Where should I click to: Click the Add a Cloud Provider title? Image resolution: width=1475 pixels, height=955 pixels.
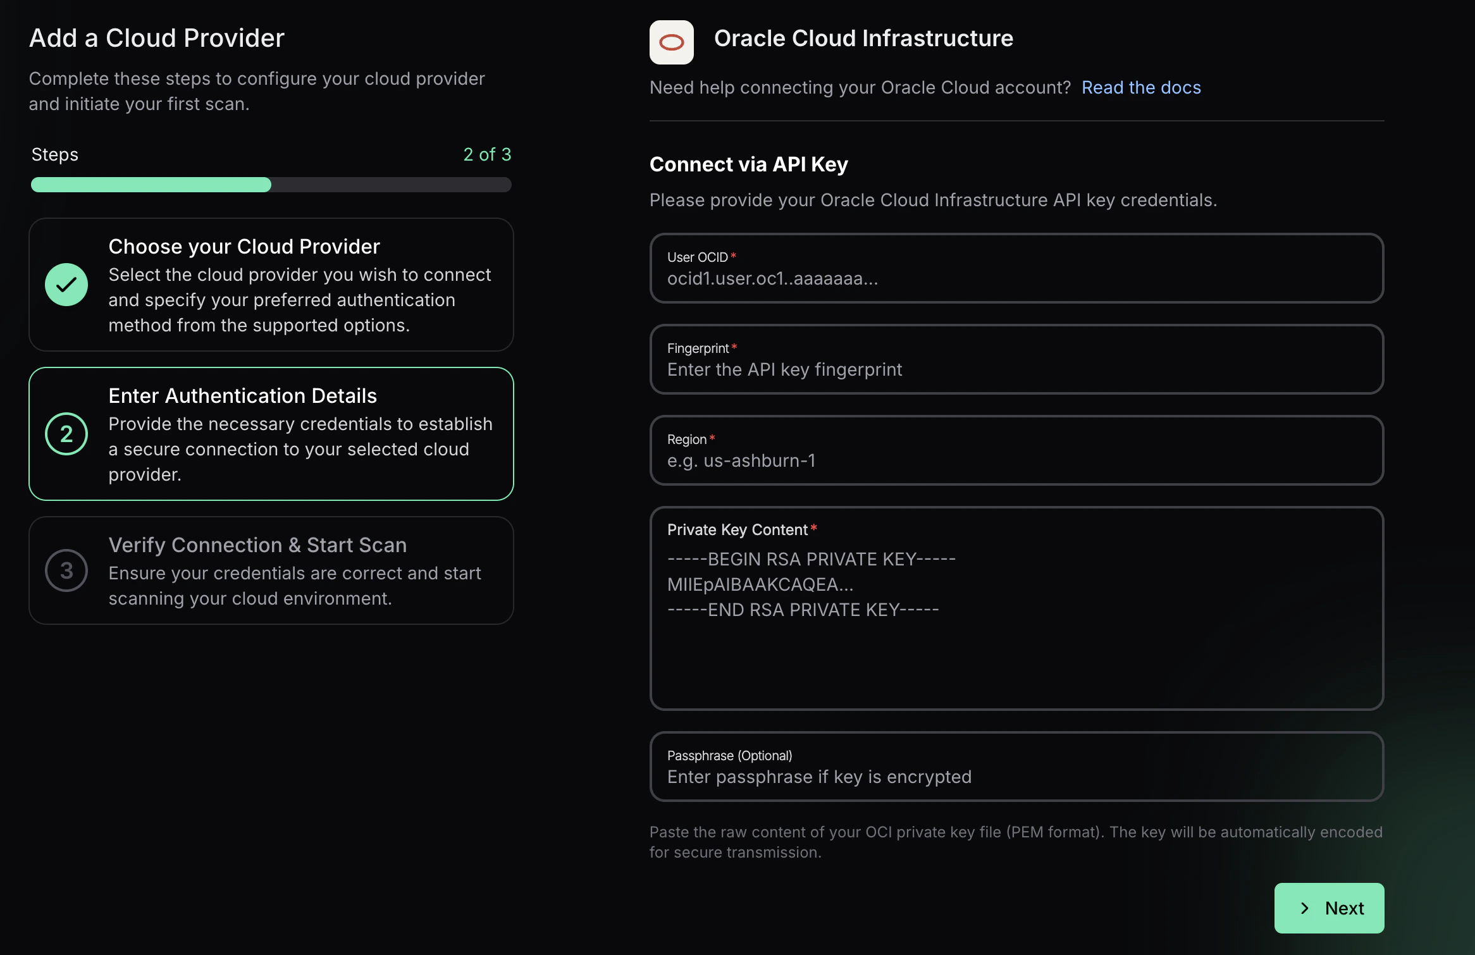click(x=156, y=38)
